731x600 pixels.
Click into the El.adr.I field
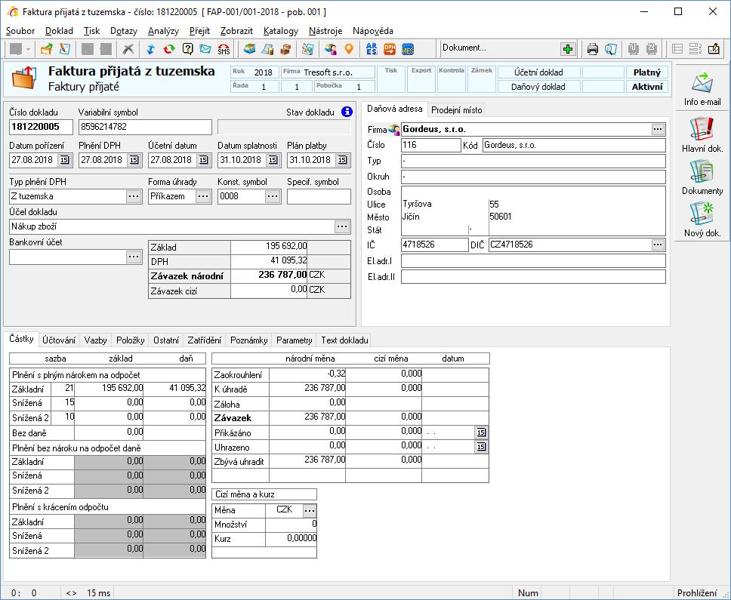(533, 261)
